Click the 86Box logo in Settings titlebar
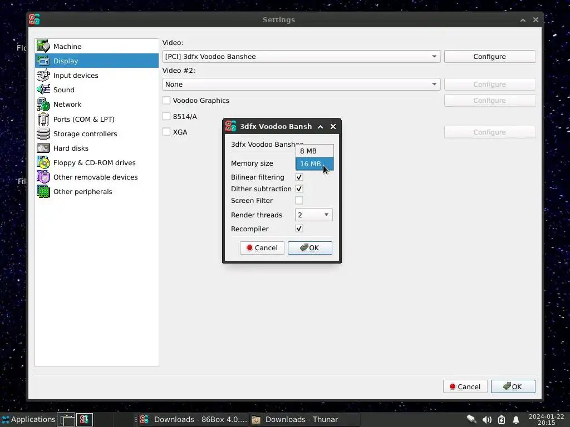The image size is (570, 427). 34,19
